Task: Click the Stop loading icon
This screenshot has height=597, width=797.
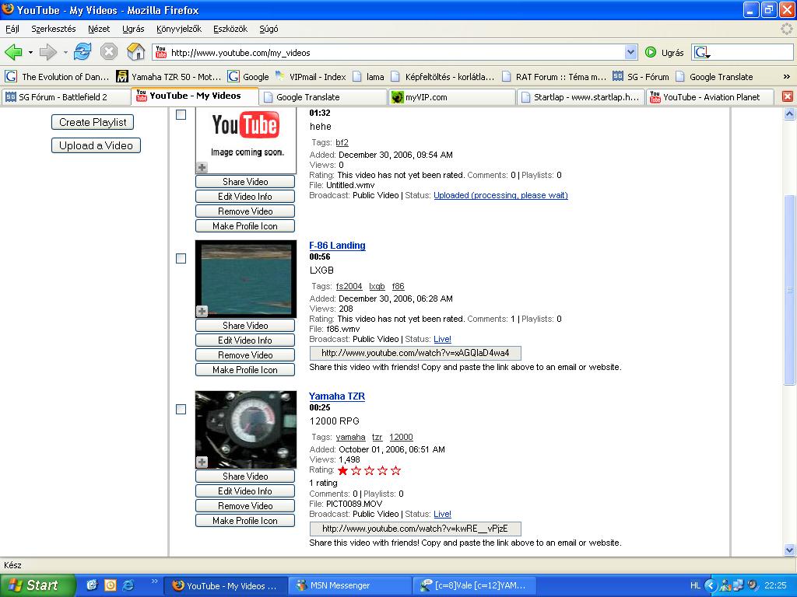Action: [x=109, y=52]
